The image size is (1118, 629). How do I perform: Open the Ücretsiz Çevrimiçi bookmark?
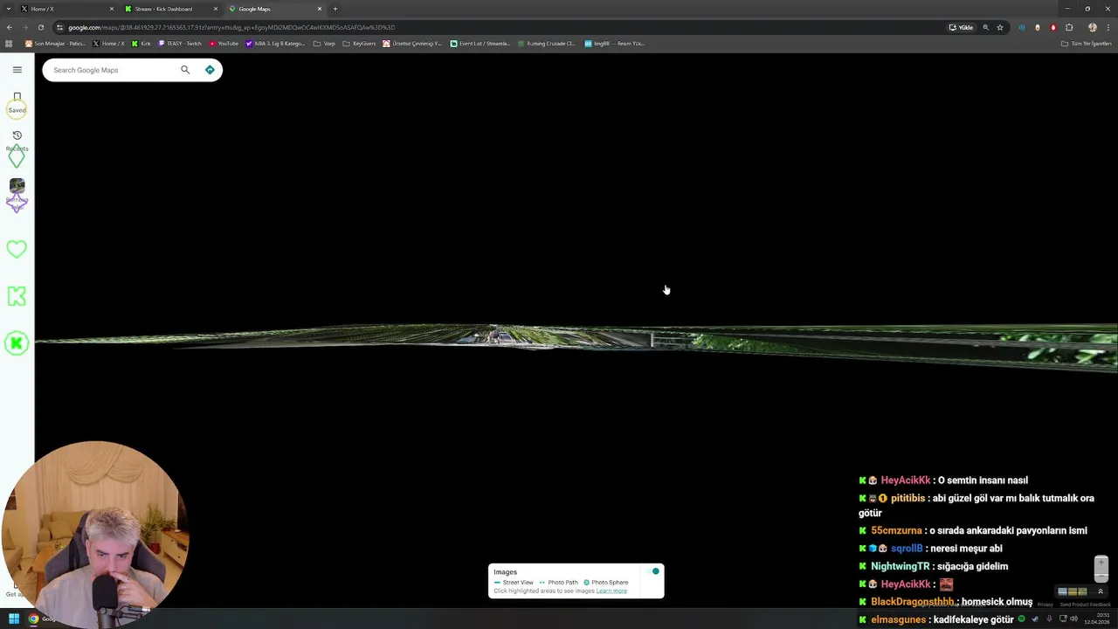[x=412, y=43]
